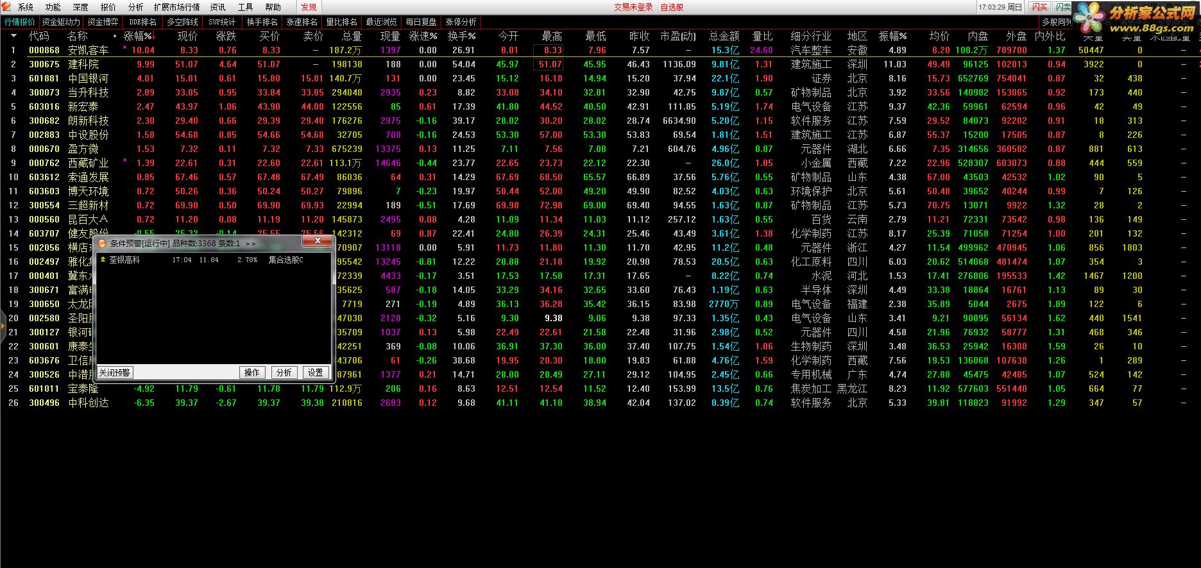Select the 荃银高科 alert row
Viewport: 1201px width, 568px height.
point(214,260)
